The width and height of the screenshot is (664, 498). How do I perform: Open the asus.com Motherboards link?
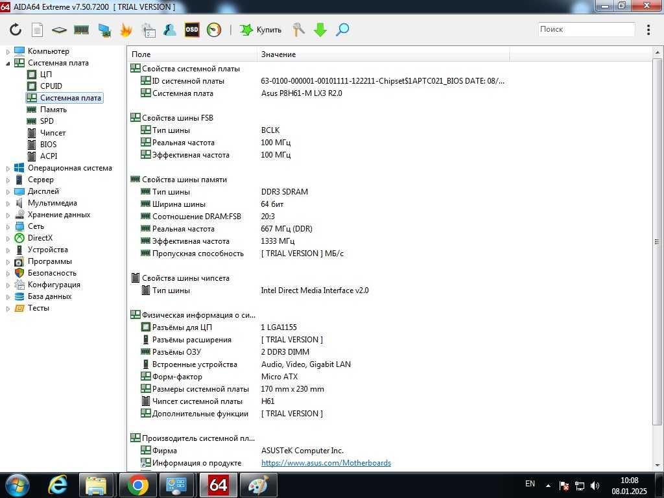pos(326,463)
